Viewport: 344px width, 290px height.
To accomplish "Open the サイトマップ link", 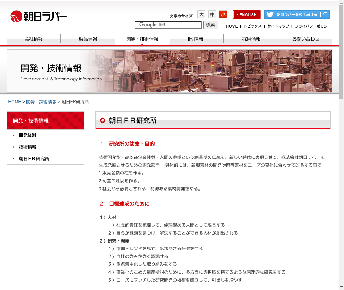I will tap(278, 26).
